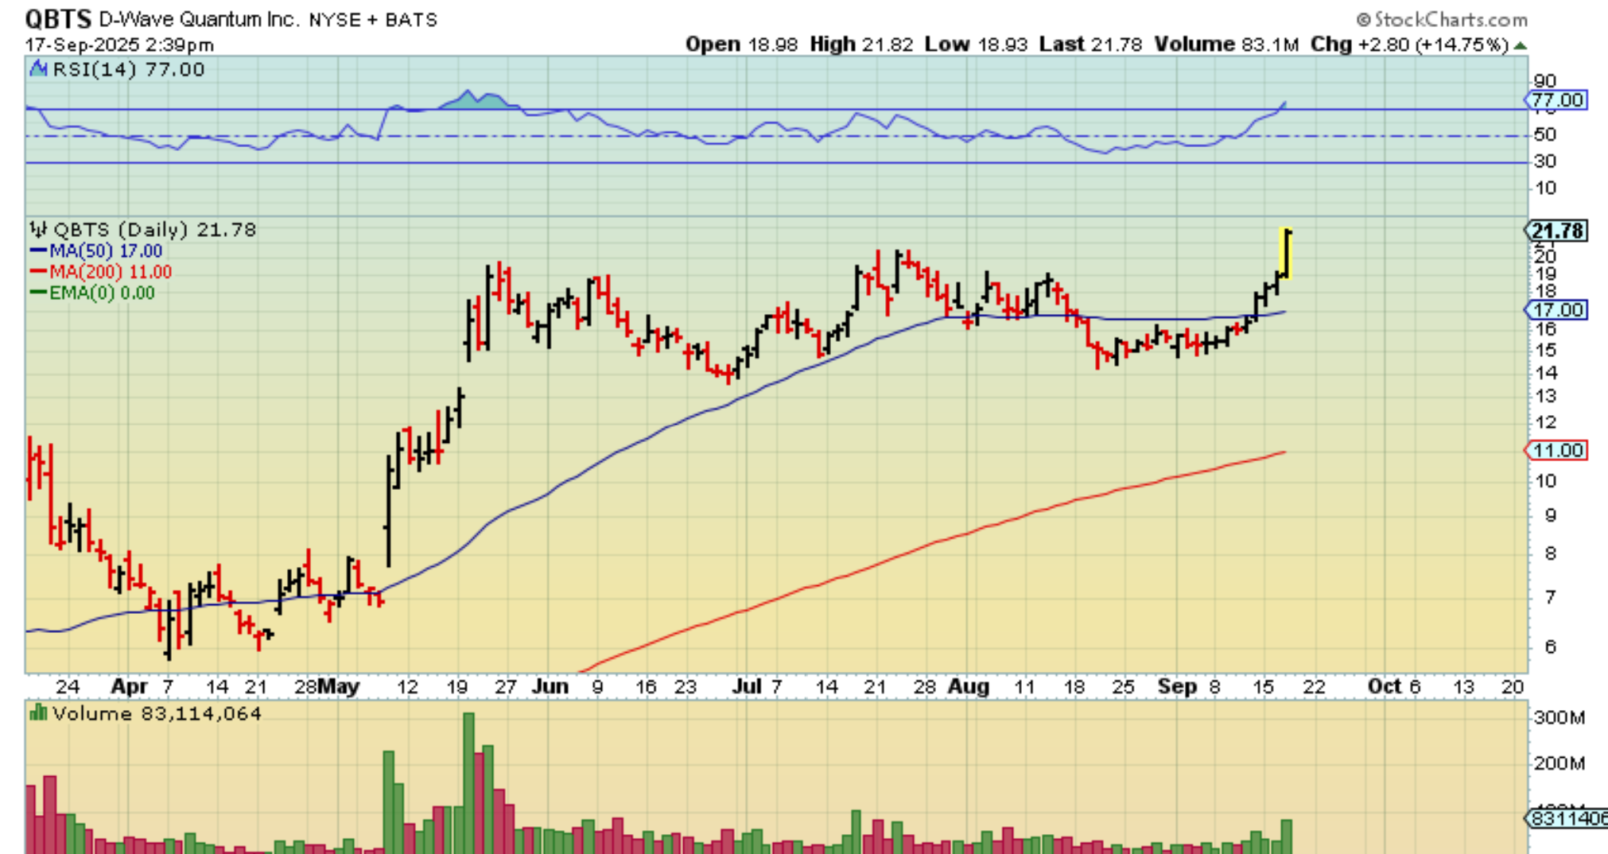Click the 200M volume axis label
1608x854 pixels.
click(x=1559, y=764)
